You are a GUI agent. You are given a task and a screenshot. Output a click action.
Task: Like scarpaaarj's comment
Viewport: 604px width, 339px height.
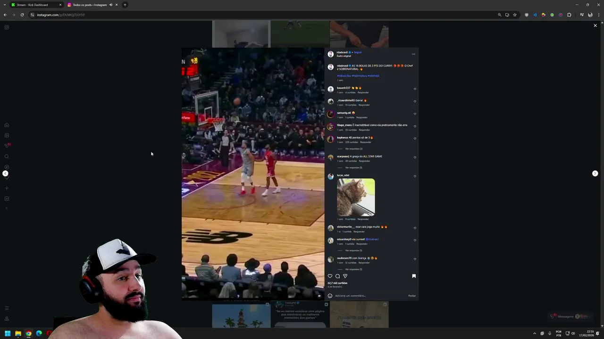[x=415, y=157]
